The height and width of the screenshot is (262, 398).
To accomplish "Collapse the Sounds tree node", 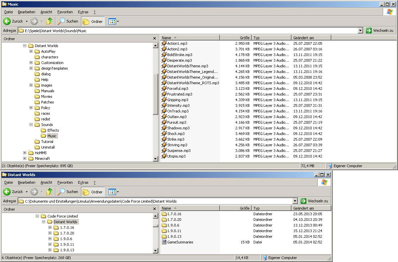I will pos(31,125).
